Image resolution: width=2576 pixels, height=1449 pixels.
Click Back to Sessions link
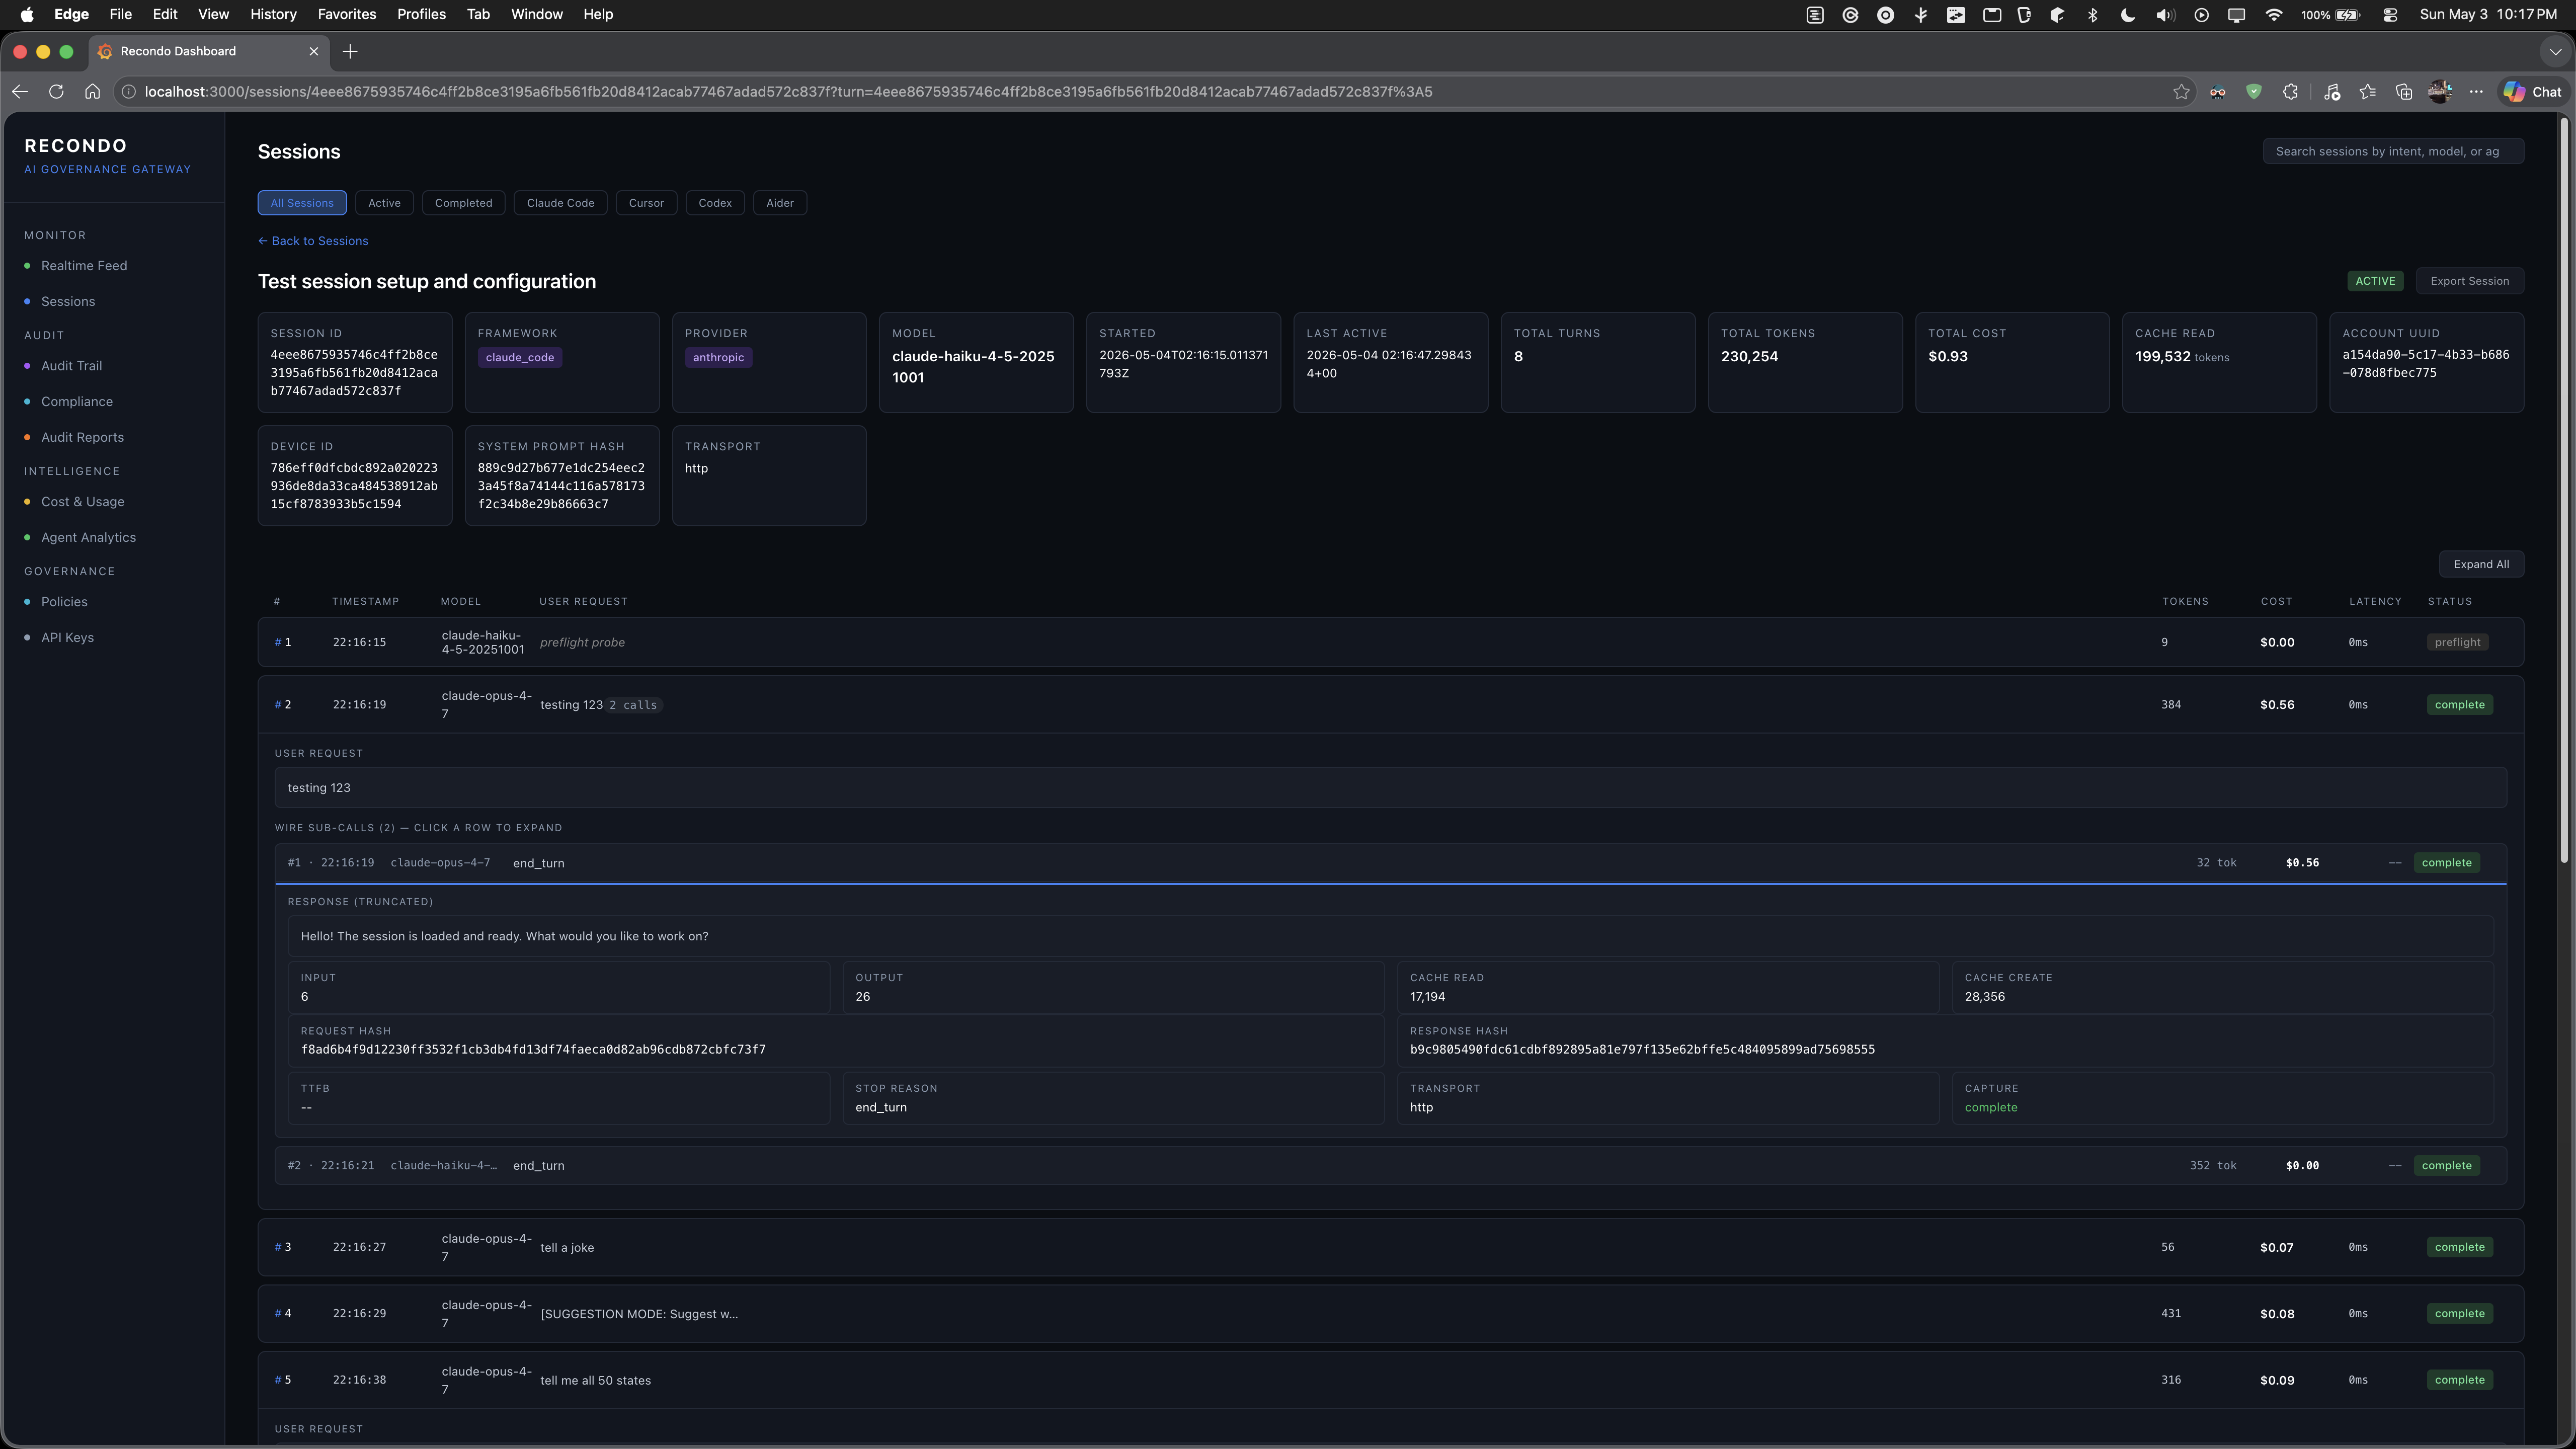coord(313,241)
